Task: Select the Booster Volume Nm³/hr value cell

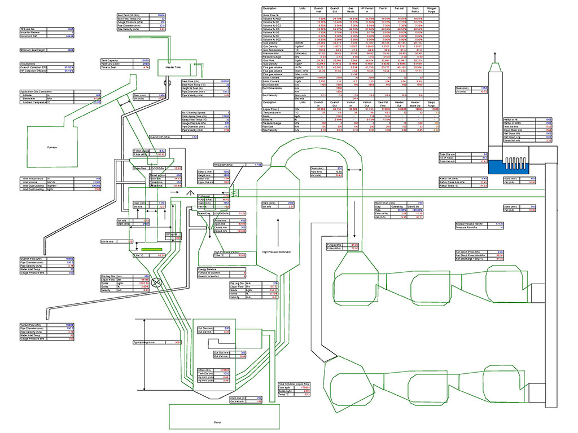Action: [496, 224]
